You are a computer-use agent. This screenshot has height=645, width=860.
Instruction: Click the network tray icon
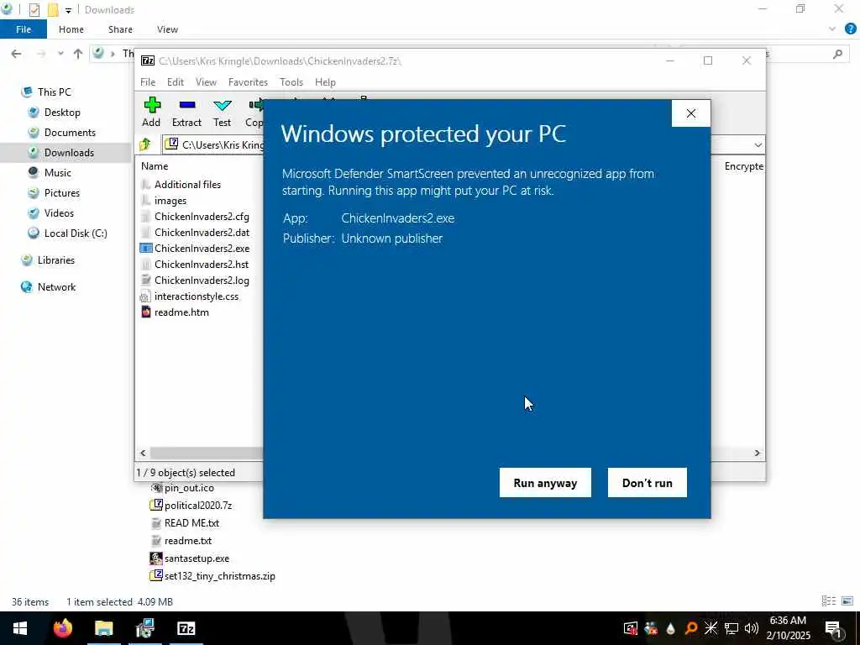pyautogui.click(x=732, y=628)
